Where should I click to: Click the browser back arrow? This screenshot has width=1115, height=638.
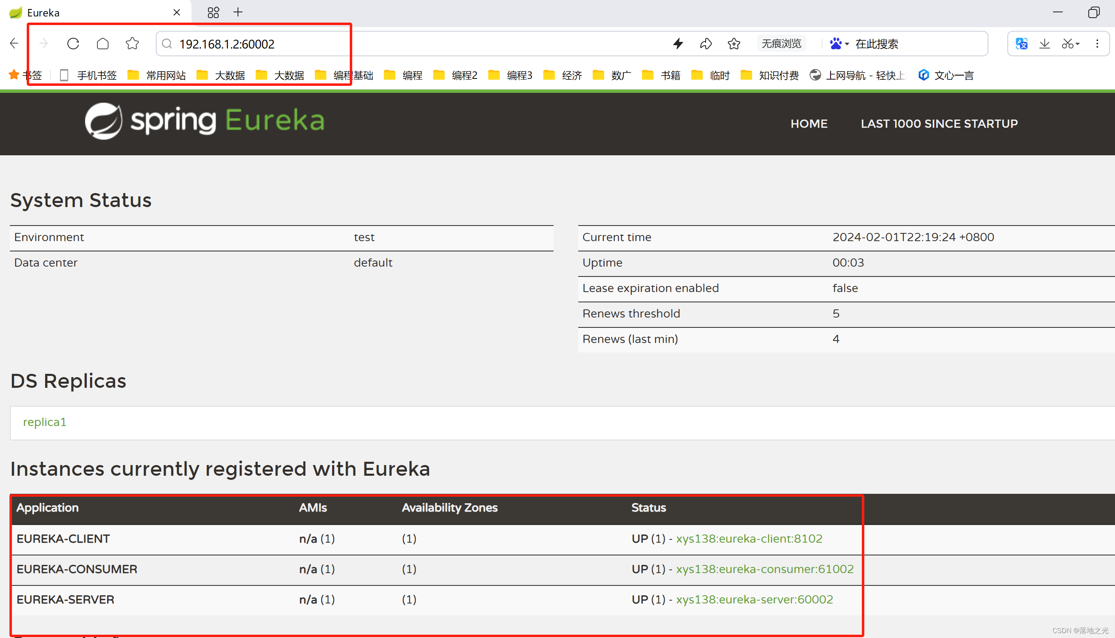pos(14,44)
